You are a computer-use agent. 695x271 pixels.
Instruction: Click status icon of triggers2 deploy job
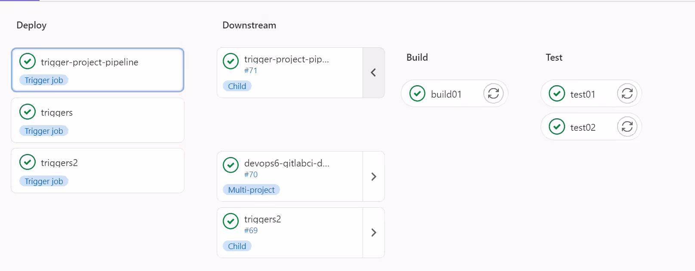click(28, 162)
